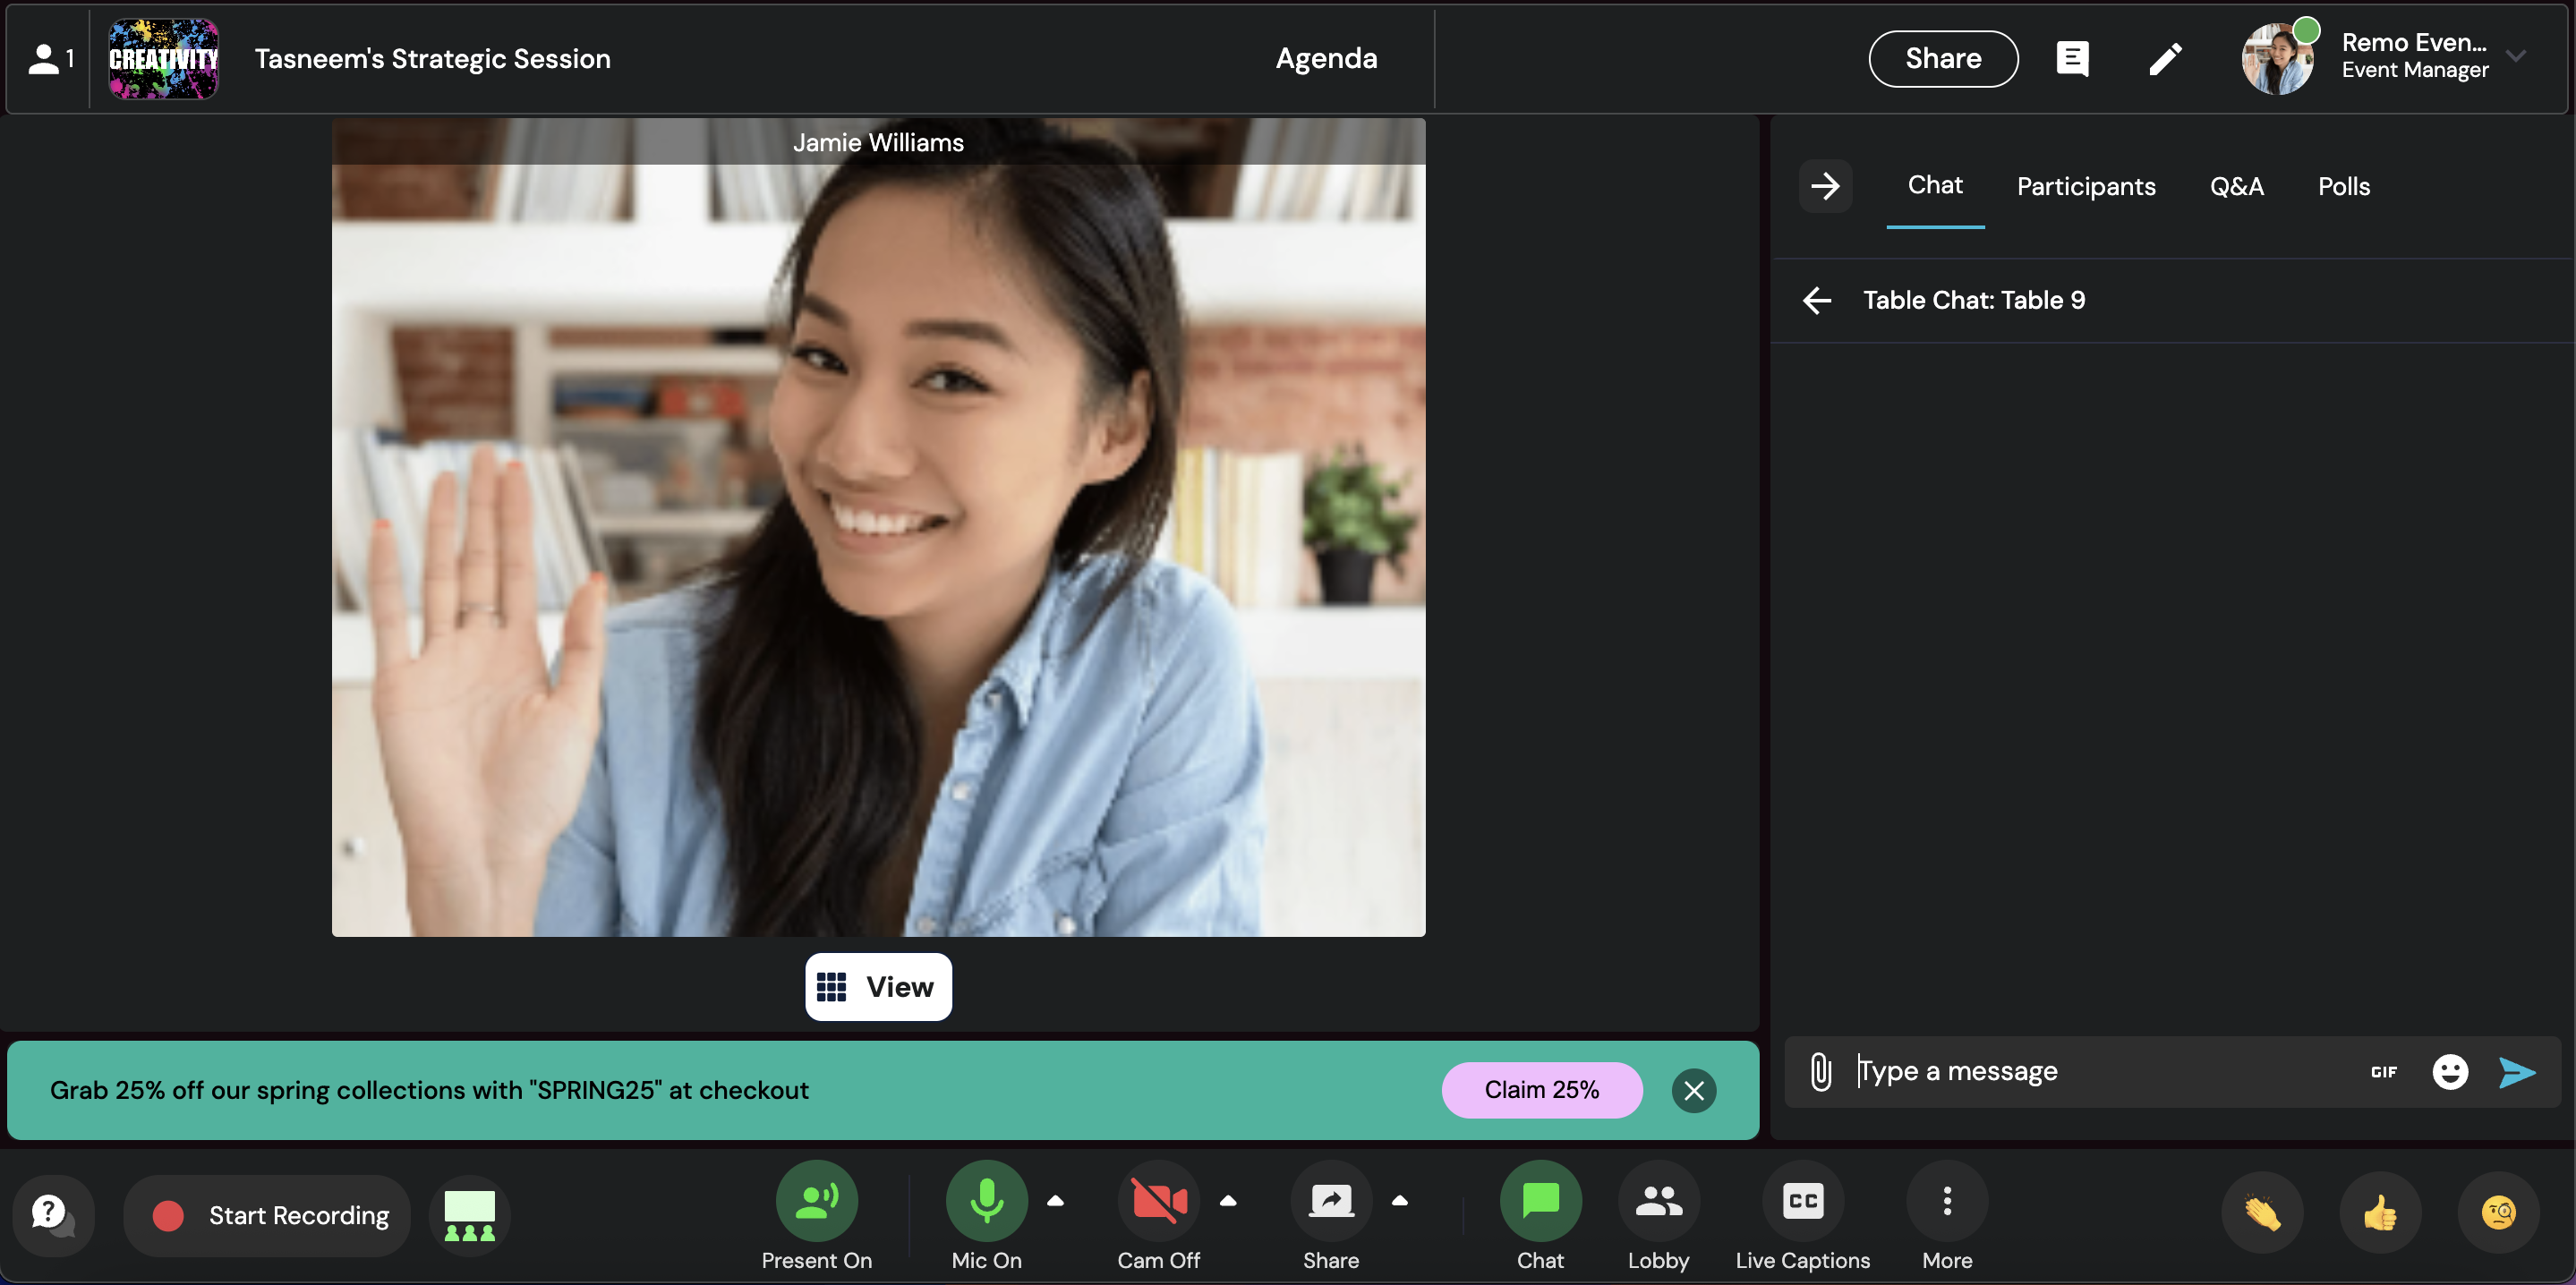Open the audience presentation view icon
Image resolution: width=2576 pixels, height=1285 pixels.
(470, 1215)
